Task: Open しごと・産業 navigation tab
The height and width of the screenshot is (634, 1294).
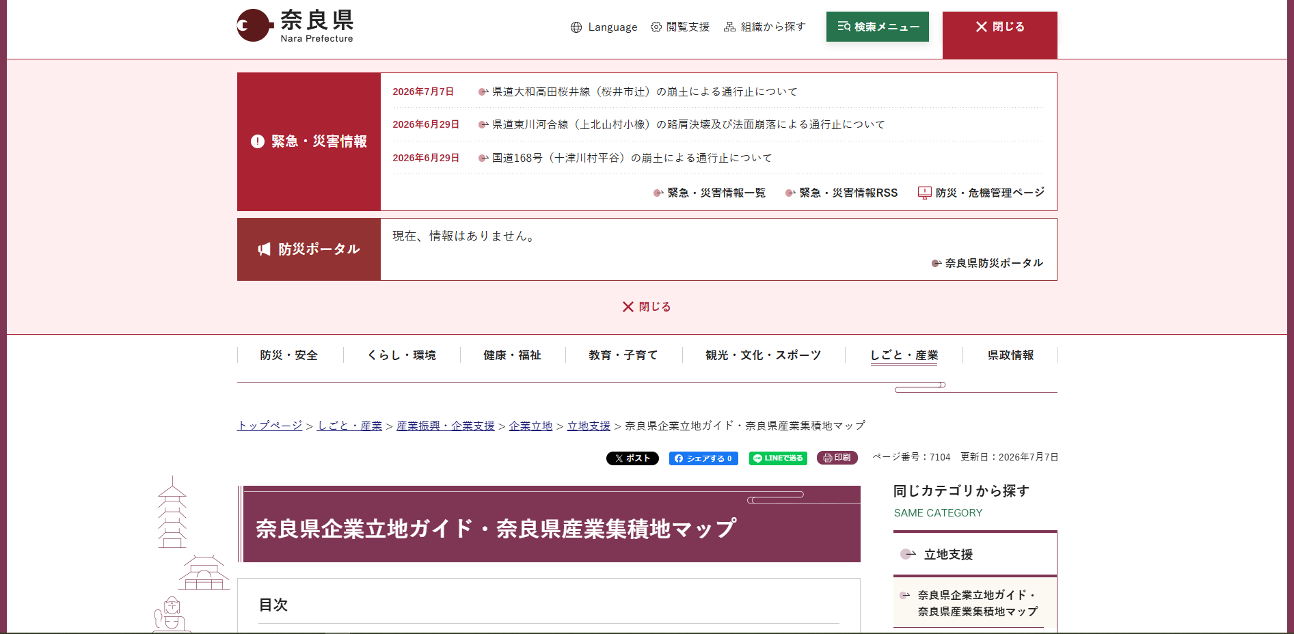Action: click(904, 355)
